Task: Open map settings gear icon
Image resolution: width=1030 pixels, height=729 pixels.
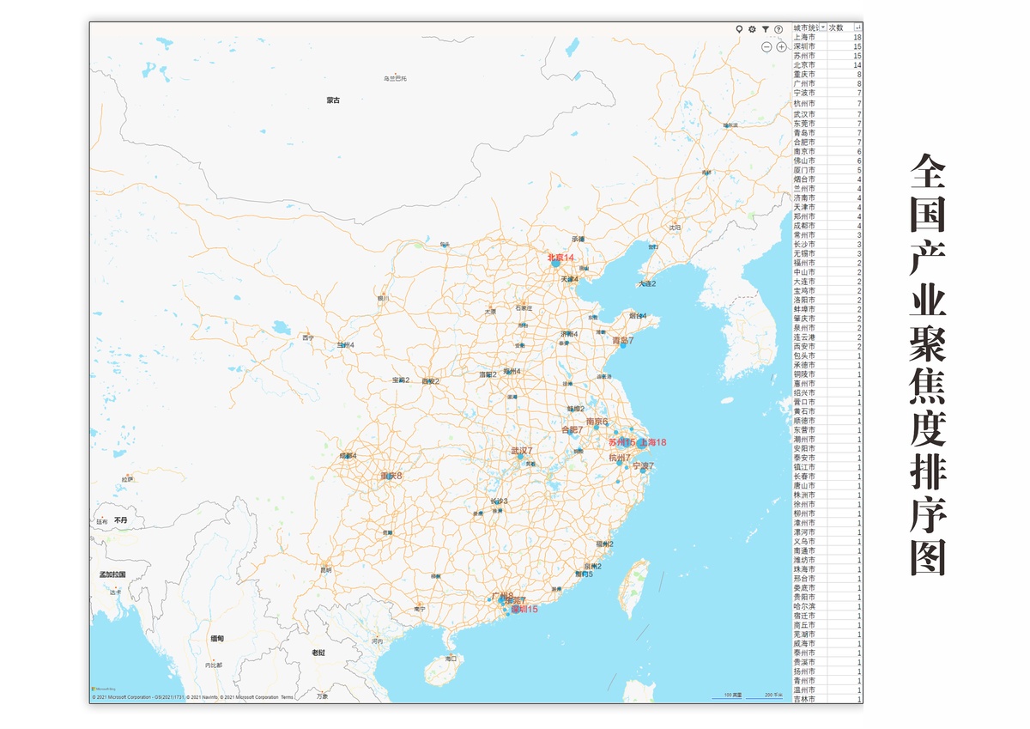Action: [x=752, y=29]
